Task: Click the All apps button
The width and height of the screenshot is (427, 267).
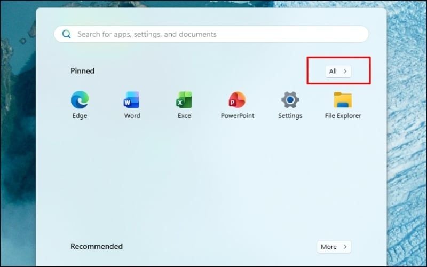Action: tap(338, 71)
